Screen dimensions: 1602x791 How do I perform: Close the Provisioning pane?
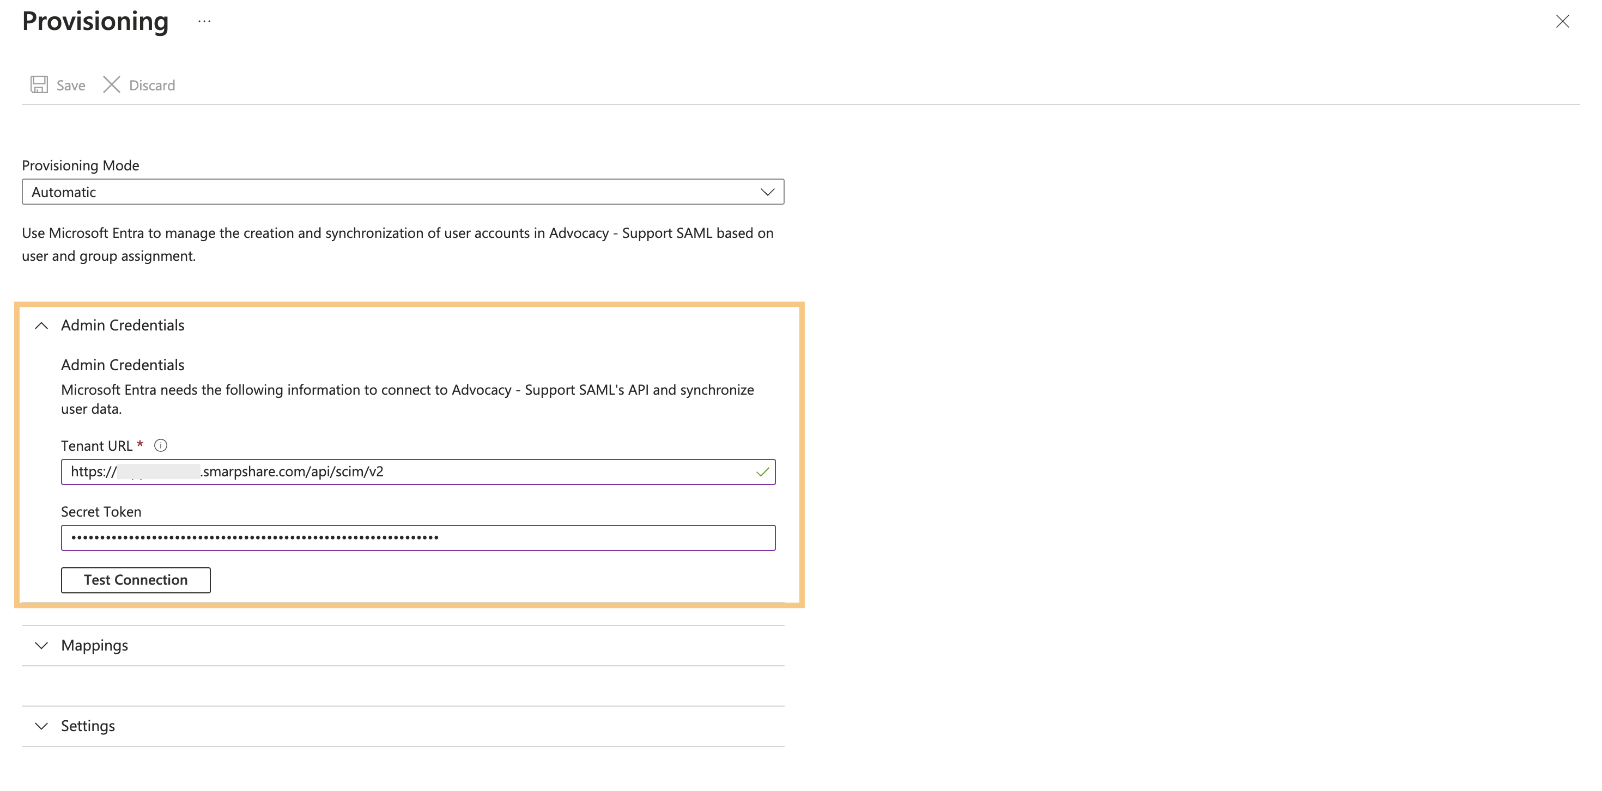pos(1563,21)
